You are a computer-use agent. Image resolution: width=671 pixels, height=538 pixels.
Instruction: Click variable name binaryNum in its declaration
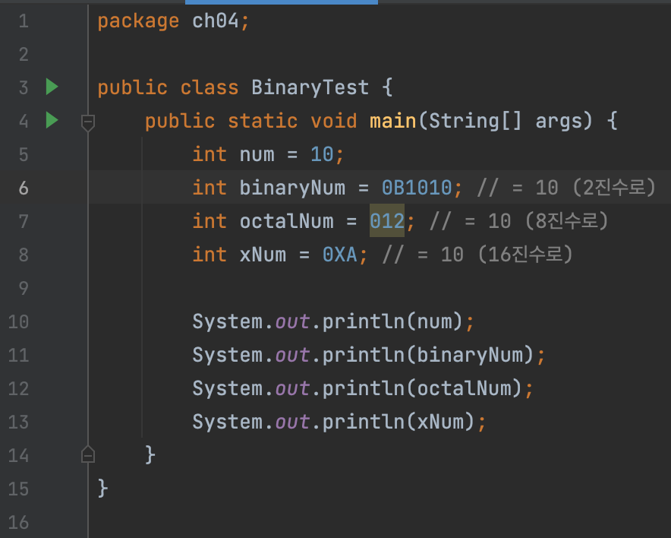292,188
